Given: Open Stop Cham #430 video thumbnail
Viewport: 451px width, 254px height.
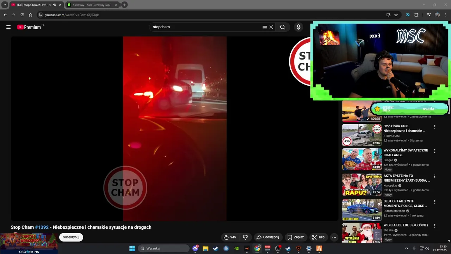Looking at the screenshot, I should tap(362, 135).
